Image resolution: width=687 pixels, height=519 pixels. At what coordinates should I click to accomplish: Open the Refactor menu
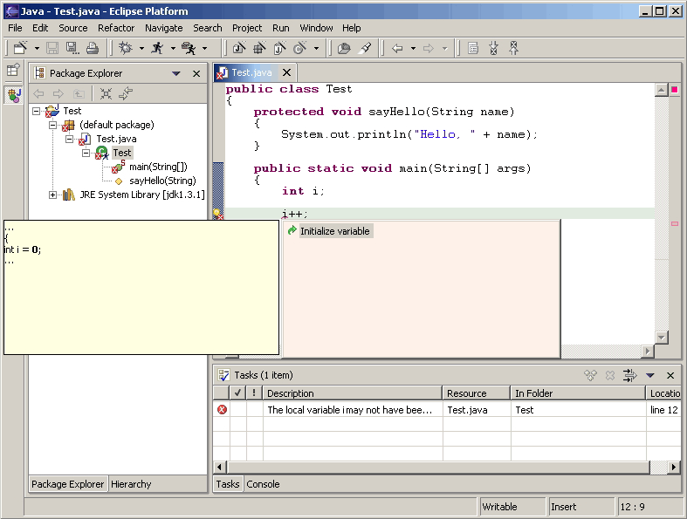click(x=116, y=28)
